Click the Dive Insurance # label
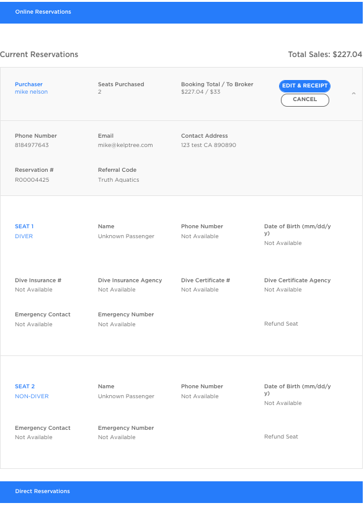364x521 pixels. coord(38,280)
